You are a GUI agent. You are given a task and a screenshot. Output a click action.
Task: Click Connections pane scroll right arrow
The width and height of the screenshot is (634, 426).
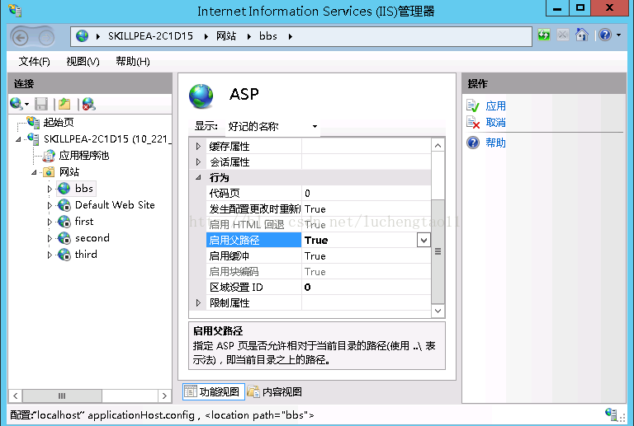point(164,396)
